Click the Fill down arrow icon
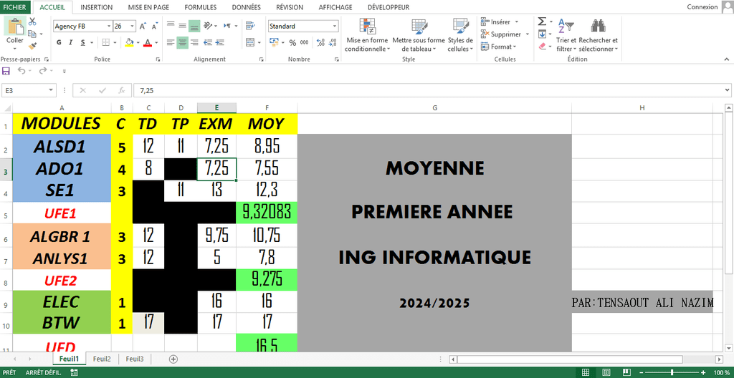Screen dimensions: 734x378 pos(542,34)
